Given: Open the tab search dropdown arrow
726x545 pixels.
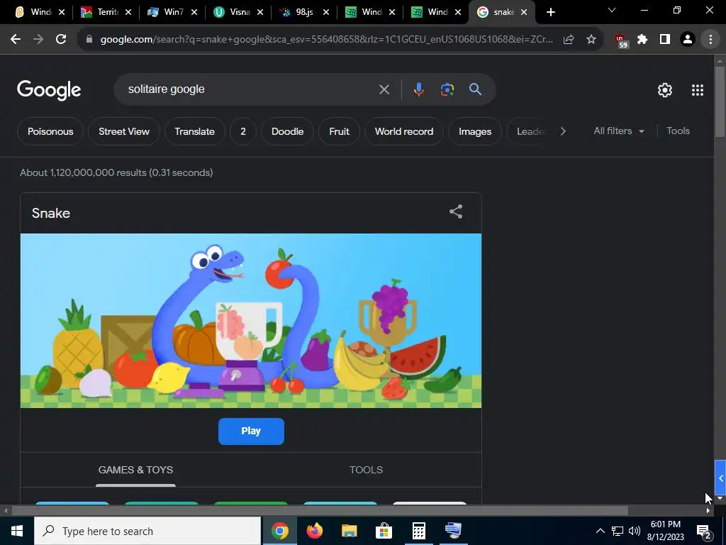Looking at the screenshot, I should pyautogui.click(x=612, y=10).
